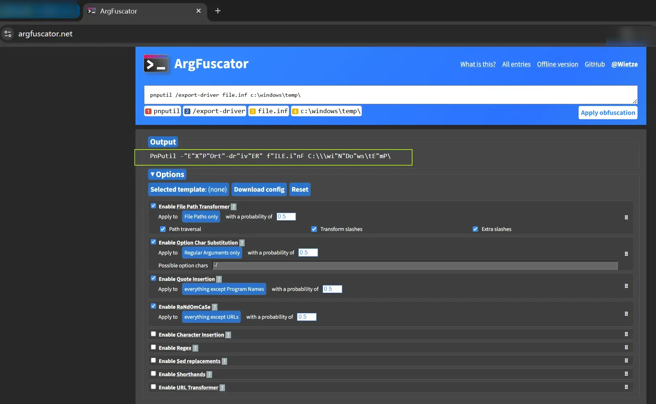Image resolution: width=656 pixels, height=404 pixels.
Task: Disable the RaNdOmCaSe checkbox
Action: pos(153,306)
